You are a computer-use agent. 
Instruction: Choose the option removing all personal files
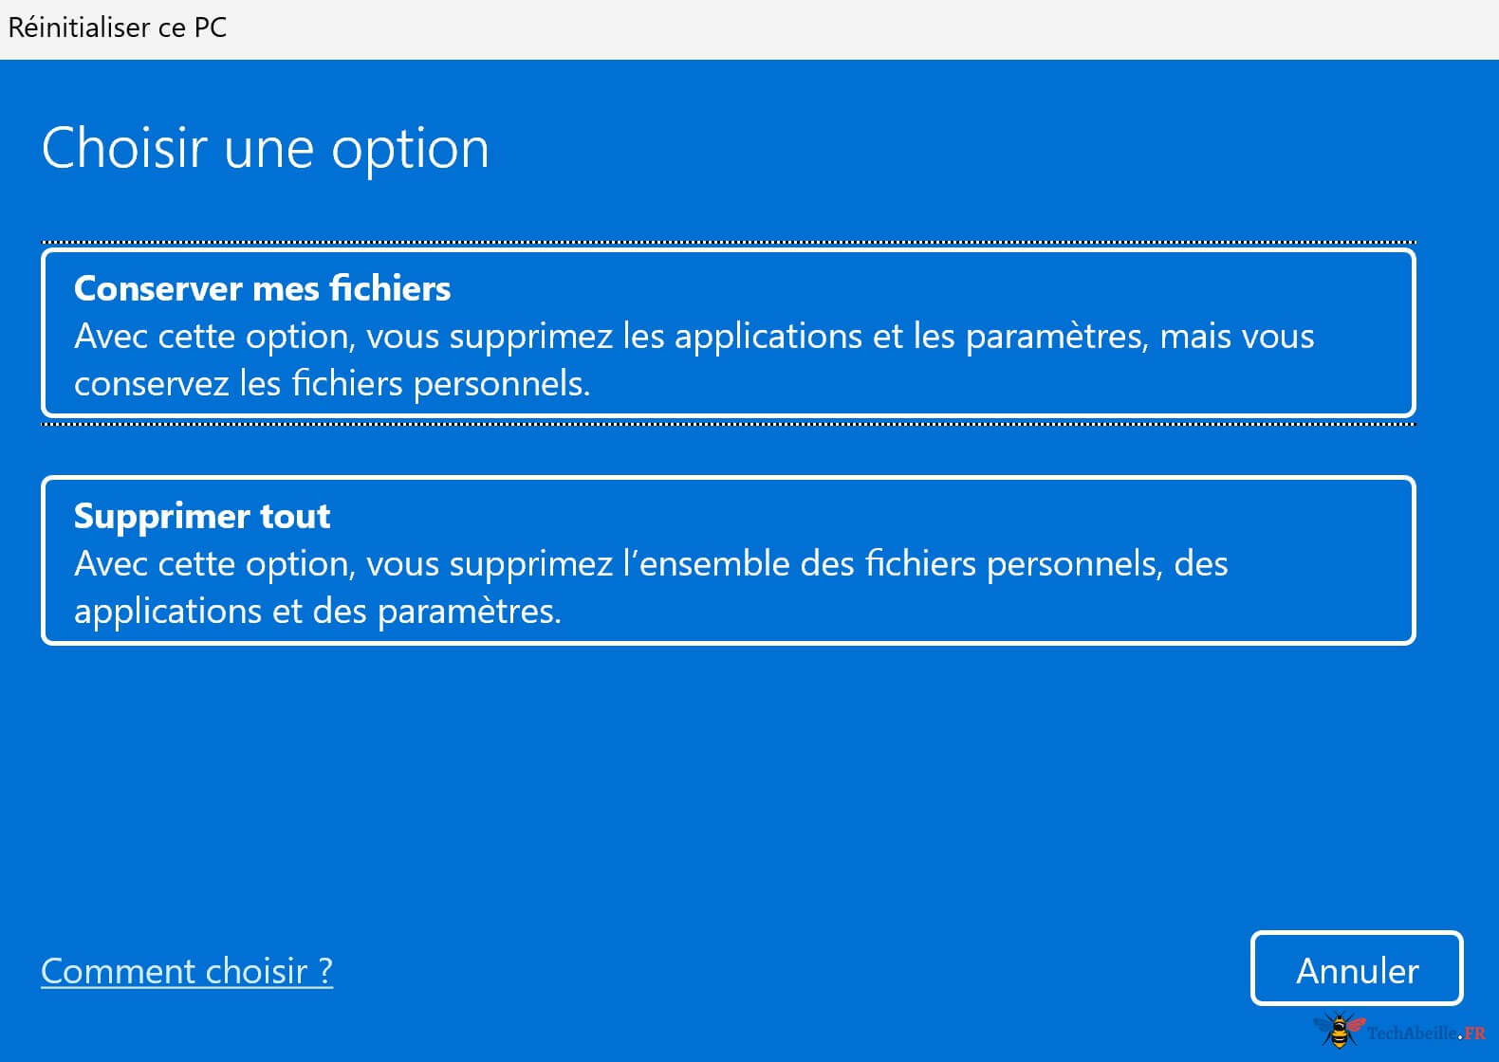(x=728, y=560)
